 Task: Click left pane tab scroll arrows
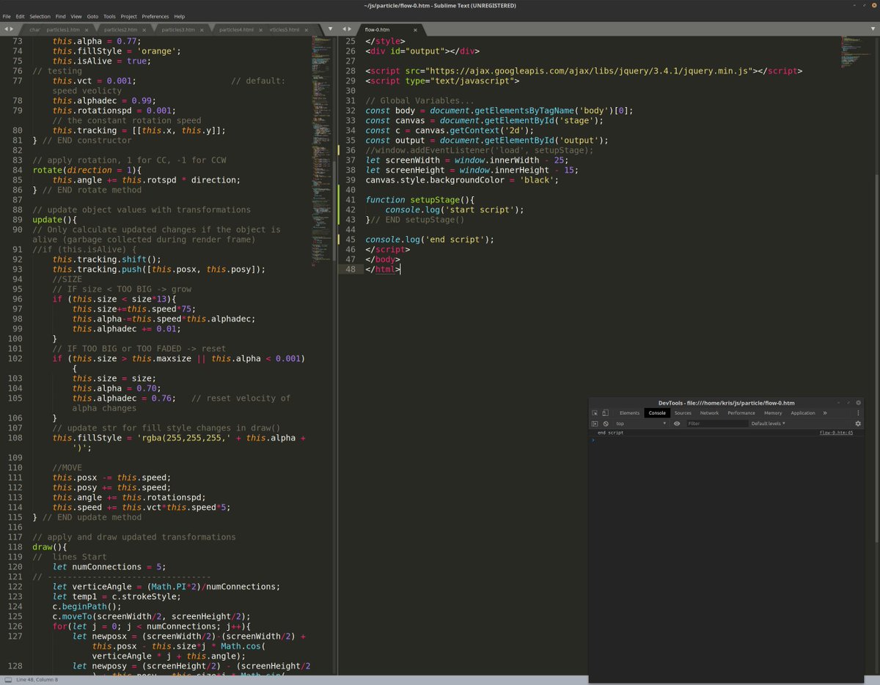coord(9,29)
